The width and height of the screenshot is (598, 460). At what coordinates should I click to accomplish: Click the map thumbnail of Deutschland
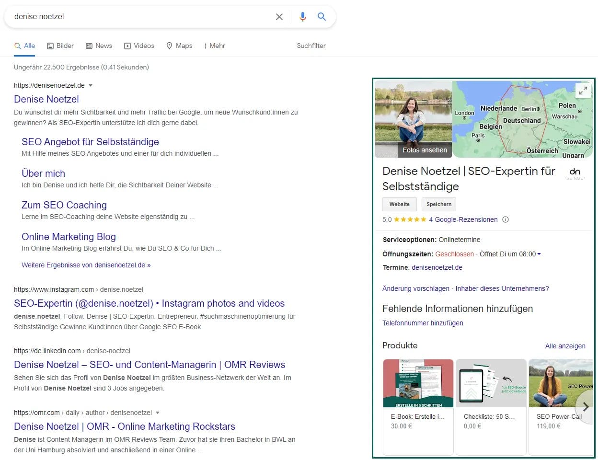click(x=522, y=119)
